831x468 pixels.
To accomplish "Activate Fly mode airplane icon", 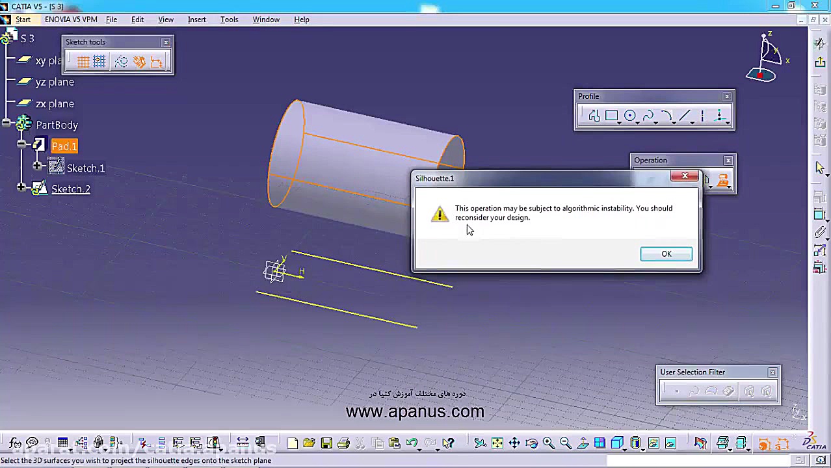I will [480, 443].
